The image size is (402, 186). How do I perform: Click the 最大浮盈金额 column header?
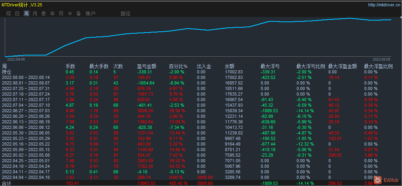(343, 67)
